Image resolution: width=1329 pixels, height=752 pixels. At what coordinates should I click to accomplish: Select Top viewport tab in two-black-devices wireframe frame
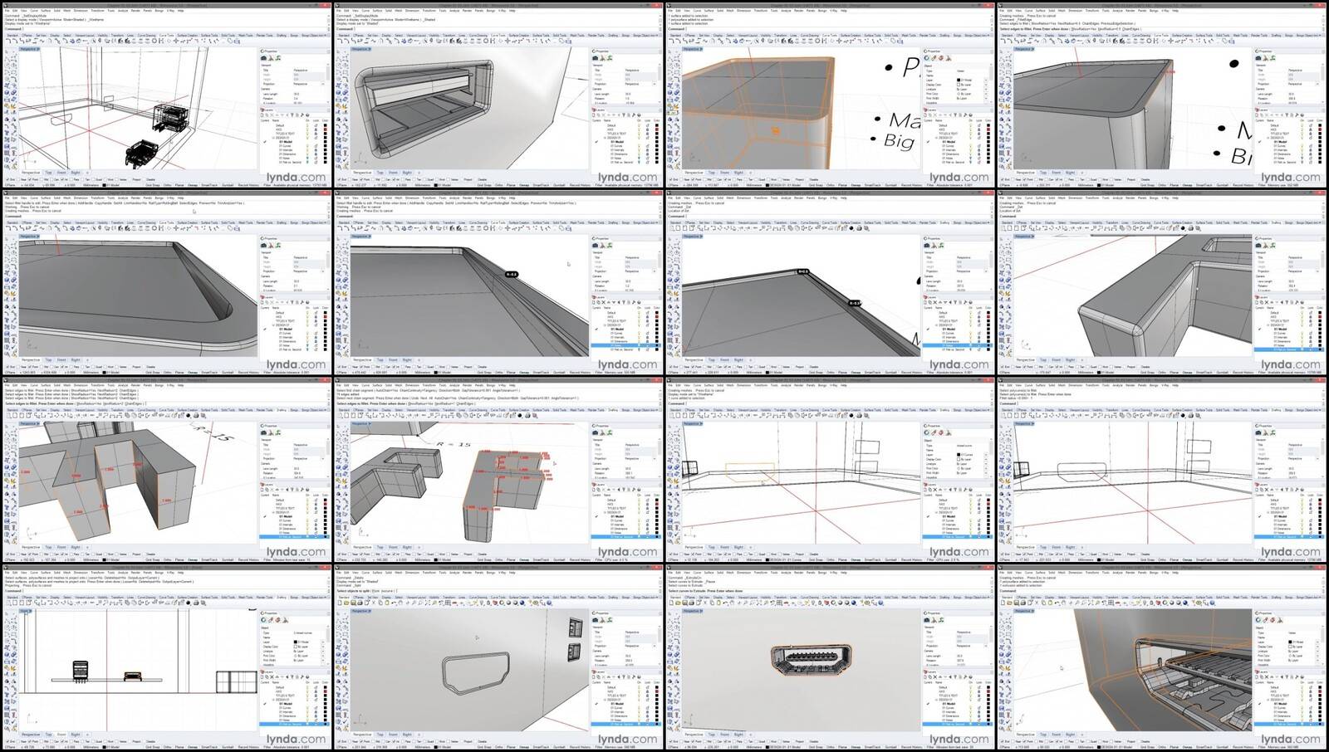point(48,173)
